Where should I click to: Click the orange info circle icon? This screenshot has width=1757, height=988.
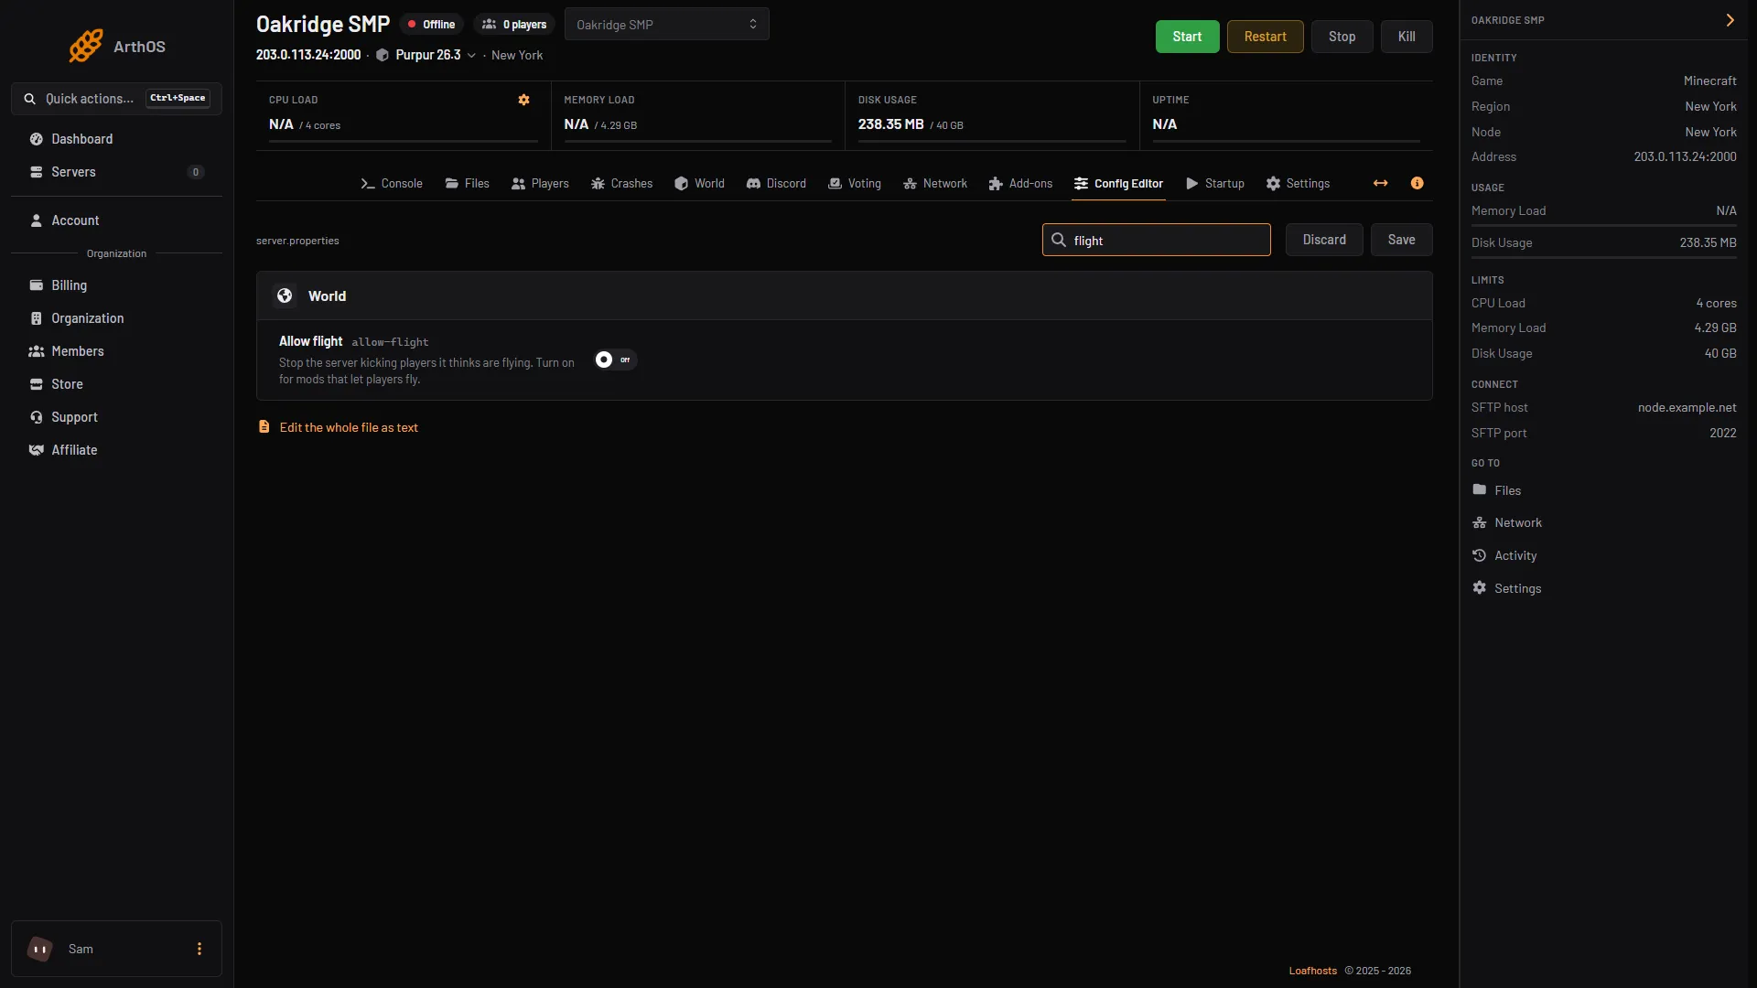pyautogui.click(x=1417, y=183)
